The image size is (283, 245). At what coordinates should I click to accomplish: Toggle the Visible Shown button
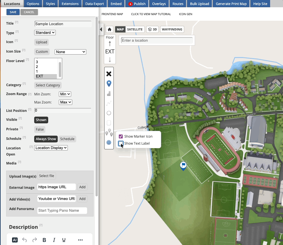pos(41,120)
